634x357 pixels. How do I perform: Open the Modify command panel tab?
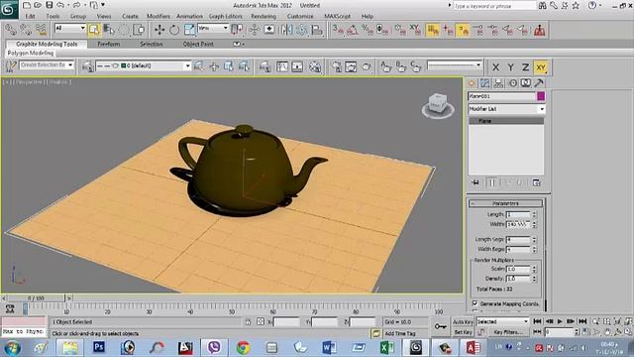(x=484, y=83)
